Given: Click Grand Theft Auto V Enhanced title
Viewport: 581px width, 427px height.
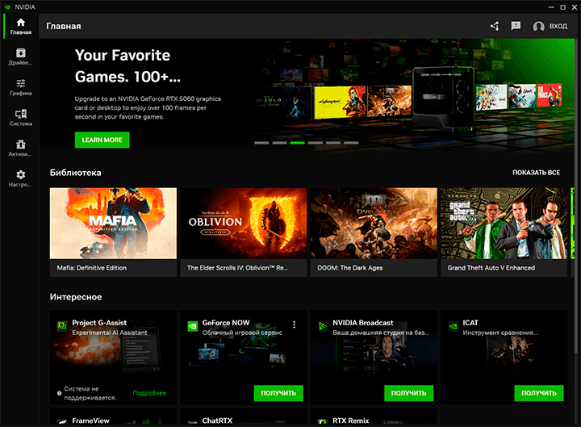Looking at the screenshot, I should tap(491, 268).
